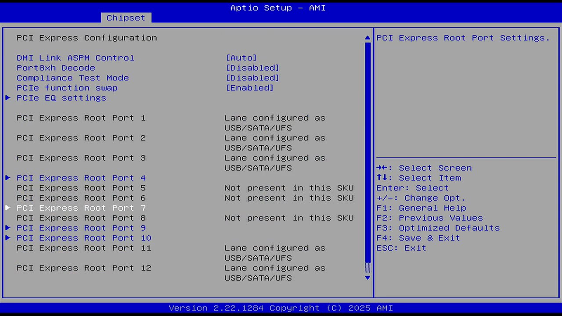This screenshot has height=316, width=562.
Task: Click PCI Express Configuration heading
Action: coord(87,38)
